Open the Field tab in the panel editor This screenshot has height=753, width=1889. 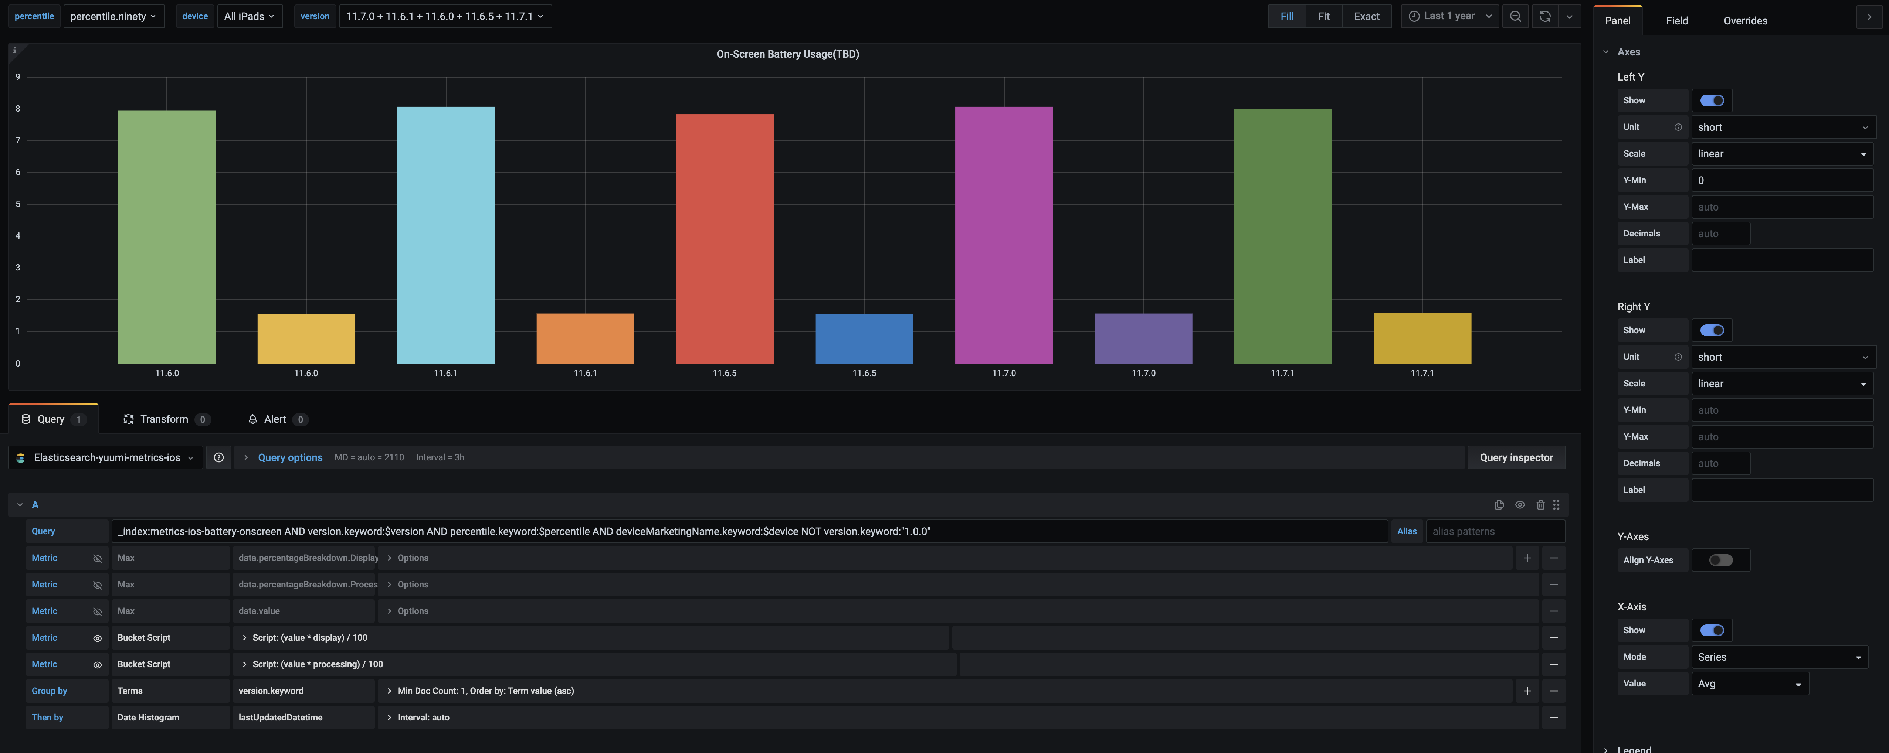click(x=1676, y=20)
